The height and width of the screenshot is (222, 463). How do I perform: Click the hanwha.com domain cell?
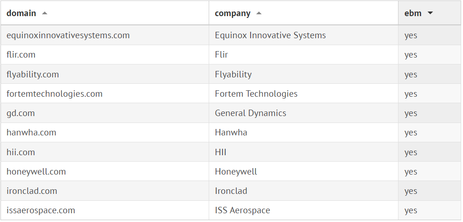point(31,133)
